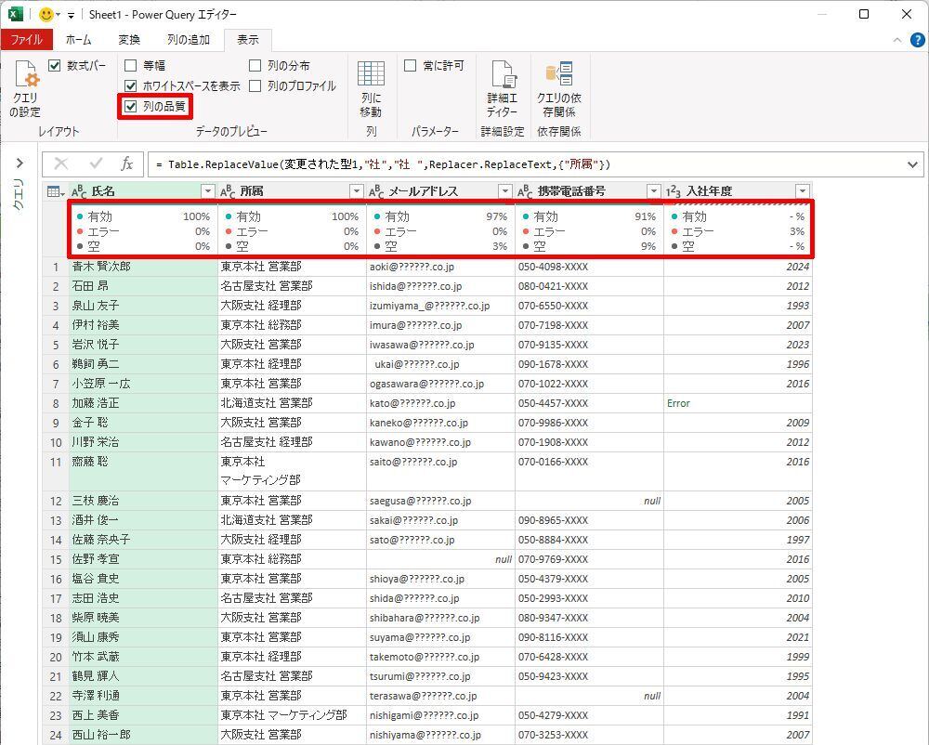Screen dimensions: 929x745
Task: Toggle the 等幅 (monospaced) checkbox
Action: click(x=131, y=66)
